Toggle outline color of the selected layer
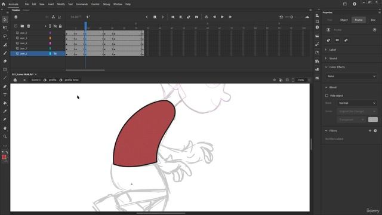Image resolution: width=382 pixels, height=215 pixels. pyautogui.click(x=50, y=53)
